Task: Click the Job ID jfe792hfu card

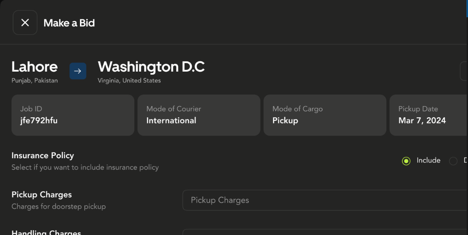Action: tap(73, 115)
